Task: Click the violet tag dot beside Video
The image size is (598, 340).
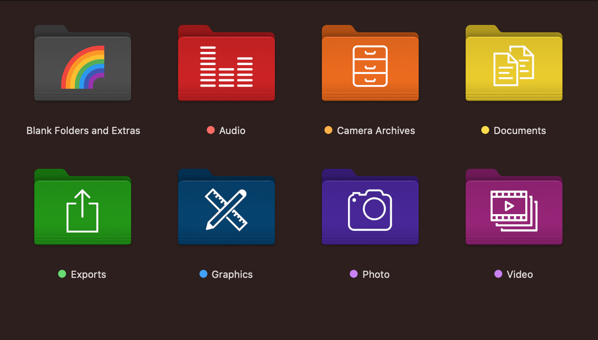Action: 498,274
